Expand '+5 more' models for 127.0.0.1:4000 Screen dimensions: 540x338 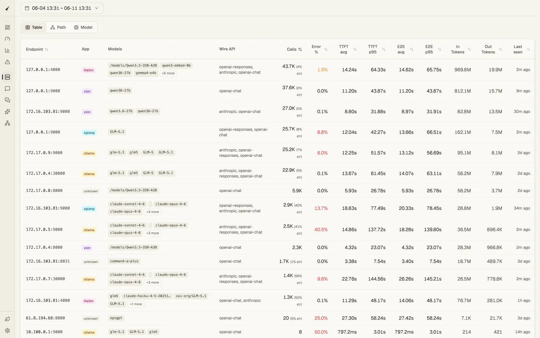tap(168, 73)
